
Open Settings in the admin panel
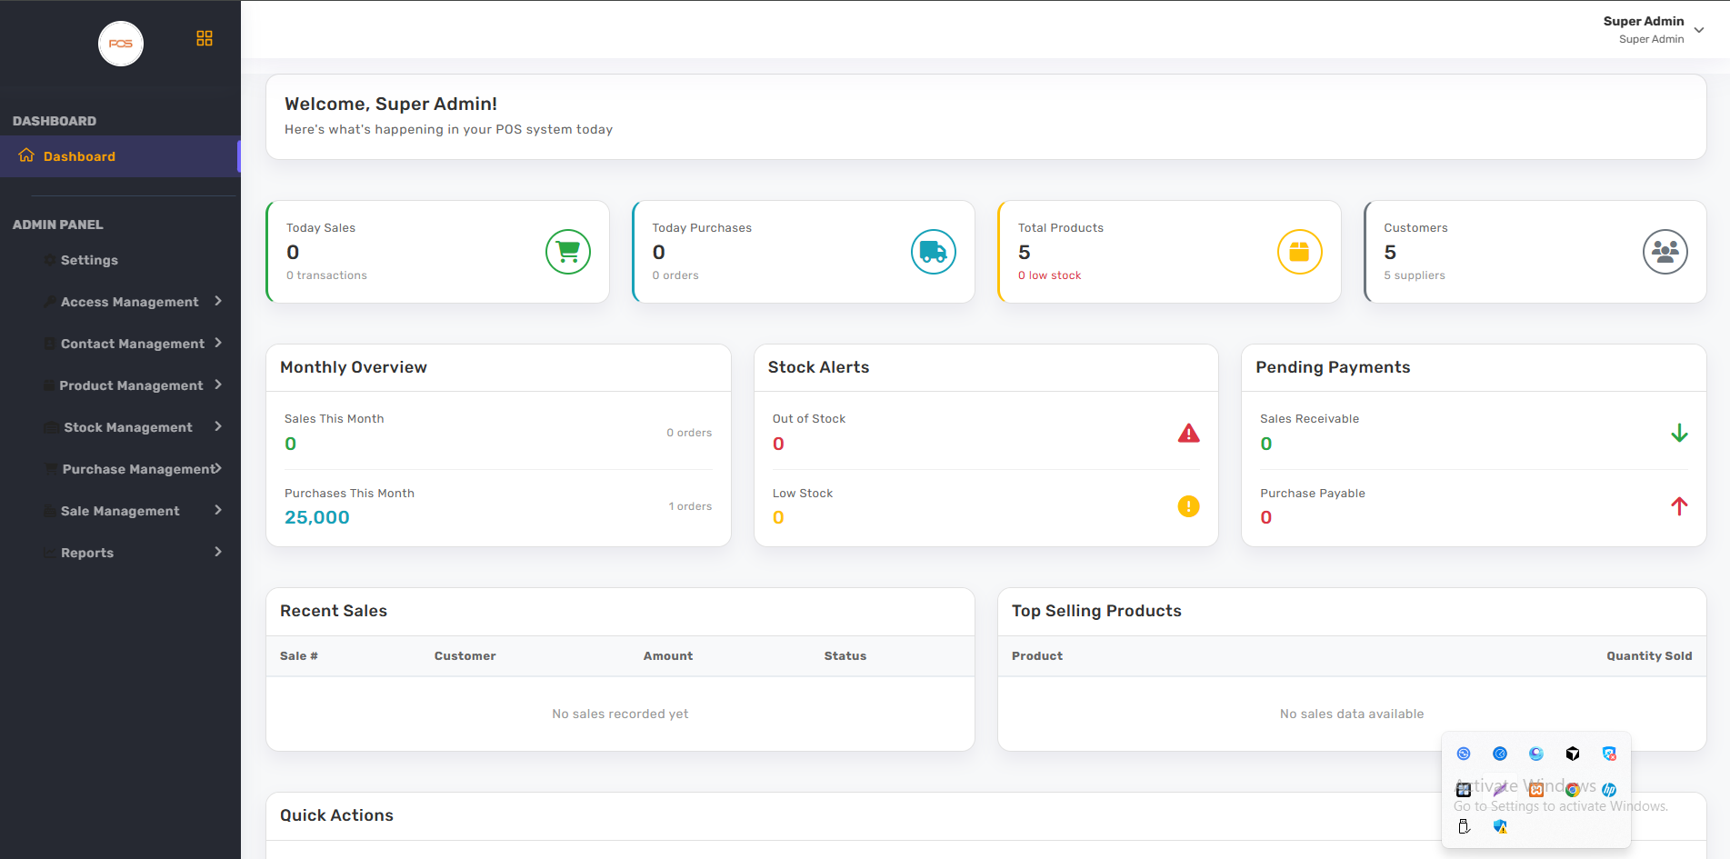pos(89,260)
